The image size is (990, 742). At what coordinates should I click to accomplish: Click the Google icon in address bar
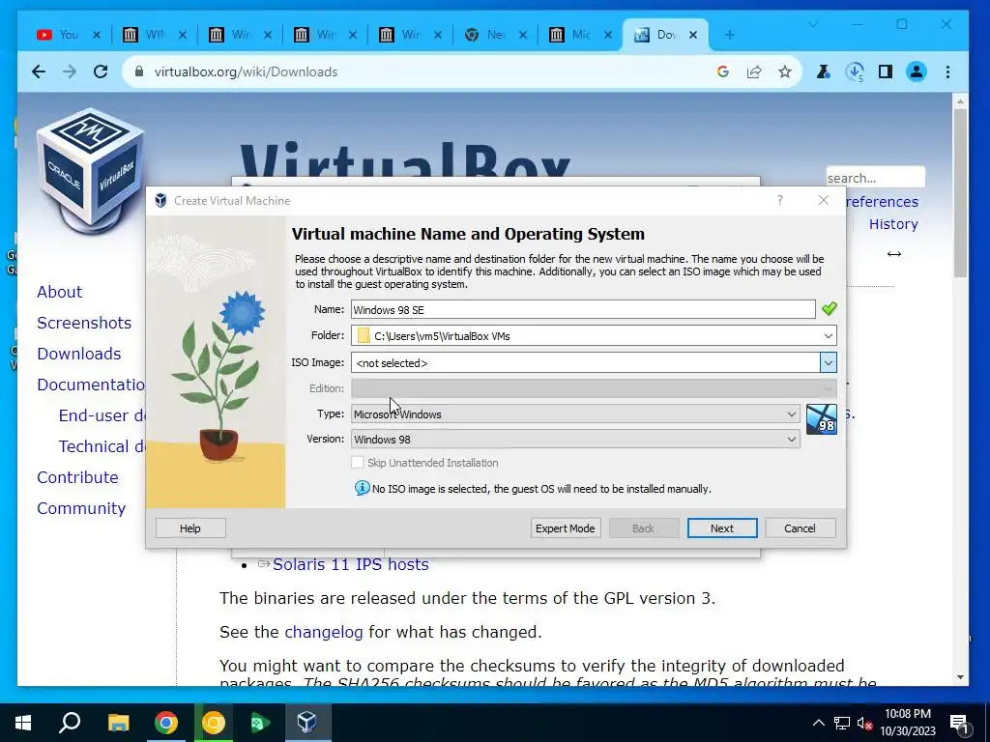pos(723,71)
